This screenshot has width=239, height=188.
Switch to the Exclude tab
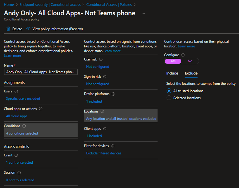coord(191,73)
